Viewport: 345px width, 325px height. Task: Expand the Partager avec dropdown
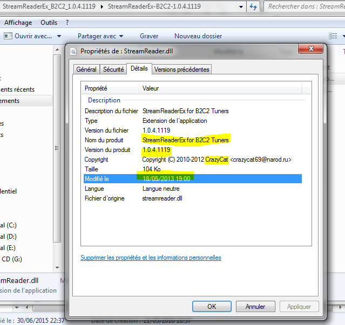coord(121,36)
